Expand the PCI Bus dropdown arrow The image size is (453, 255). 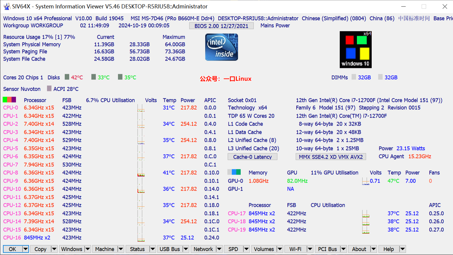[x=343, y=249]
